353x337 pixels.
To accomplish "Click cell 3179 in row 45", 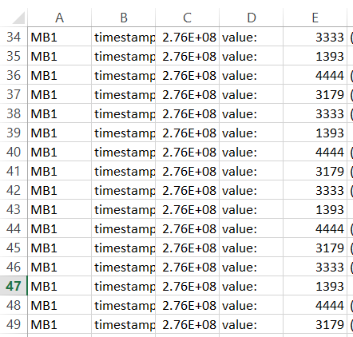I will pyautogui.click(x=315, y=248).
